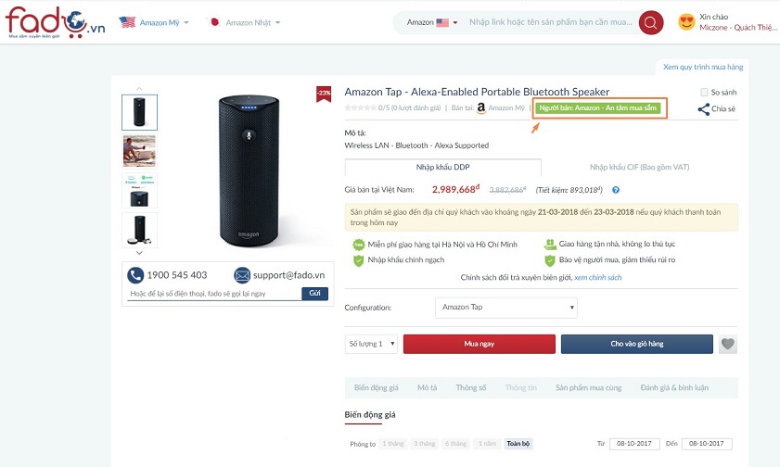Viewport: 780px width, 467px height.
Task: Click the product search input field
Action: [551, 22]
